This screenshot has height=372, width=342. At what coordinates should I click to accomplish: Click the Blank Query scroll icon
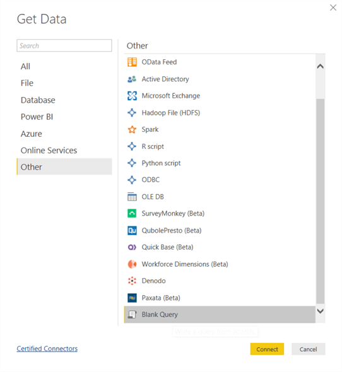coord(132,315)
